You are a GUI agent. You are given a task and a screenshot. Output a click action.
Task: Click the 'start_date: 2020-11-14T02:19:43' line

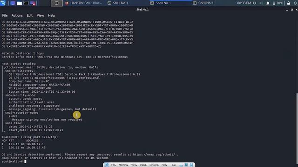tap(36, 130)
